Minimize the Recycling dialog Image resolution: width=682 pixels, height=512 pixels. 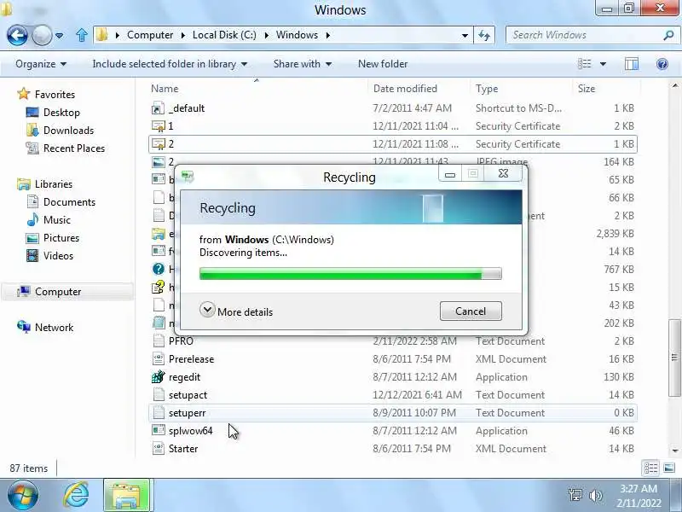(450, 174)
